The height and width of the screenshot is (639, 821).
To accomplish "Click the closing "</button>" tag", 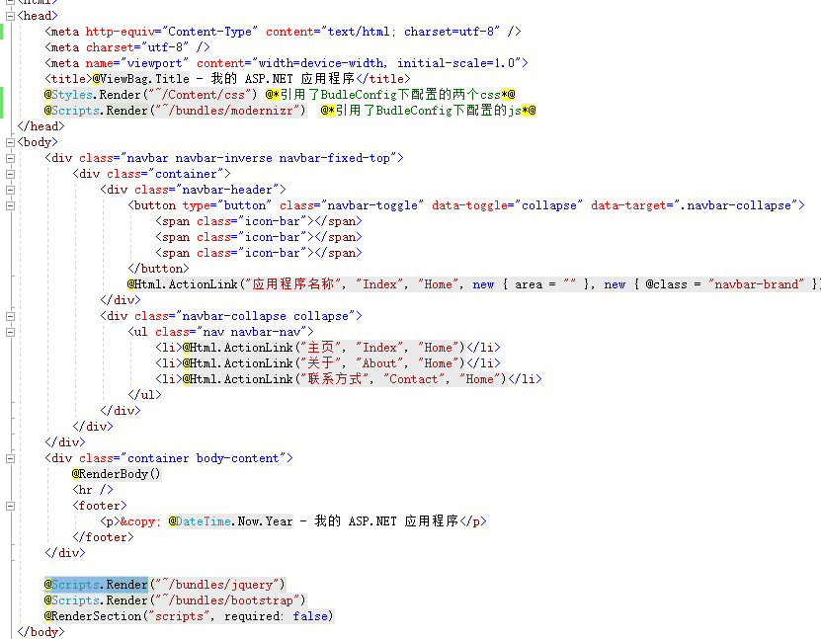I will (x=158, y=269).
